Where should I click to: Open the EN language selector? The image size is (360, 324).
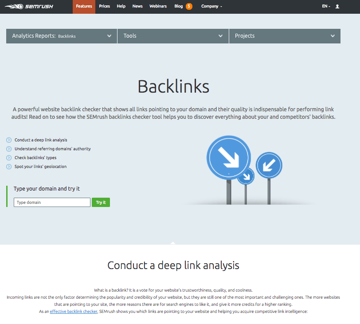(326, 6)
